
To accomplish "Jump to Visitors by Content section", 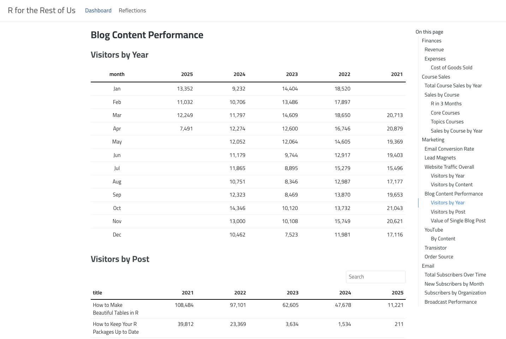I will click(452, 185).
